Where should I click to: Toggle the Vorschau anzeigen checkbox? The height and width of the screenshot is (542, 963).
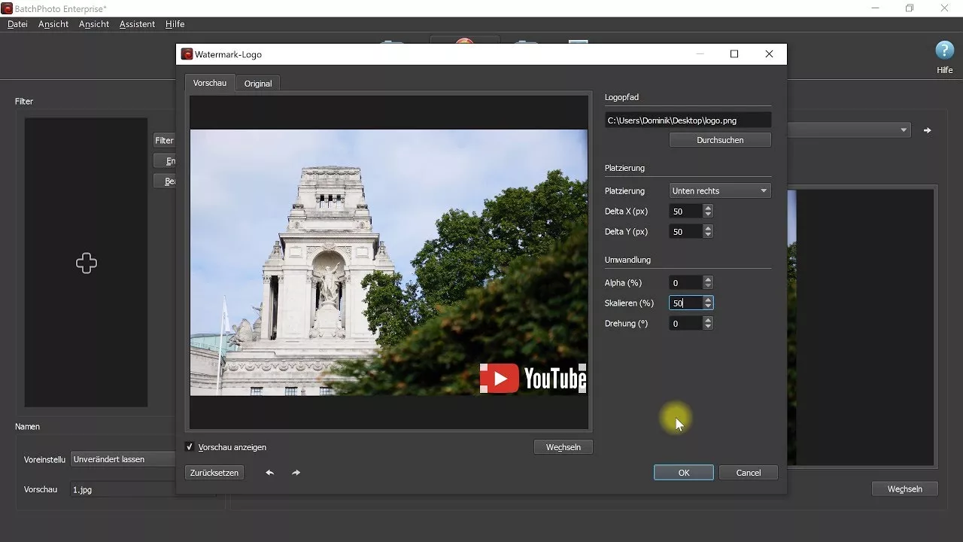coord(190,446)
